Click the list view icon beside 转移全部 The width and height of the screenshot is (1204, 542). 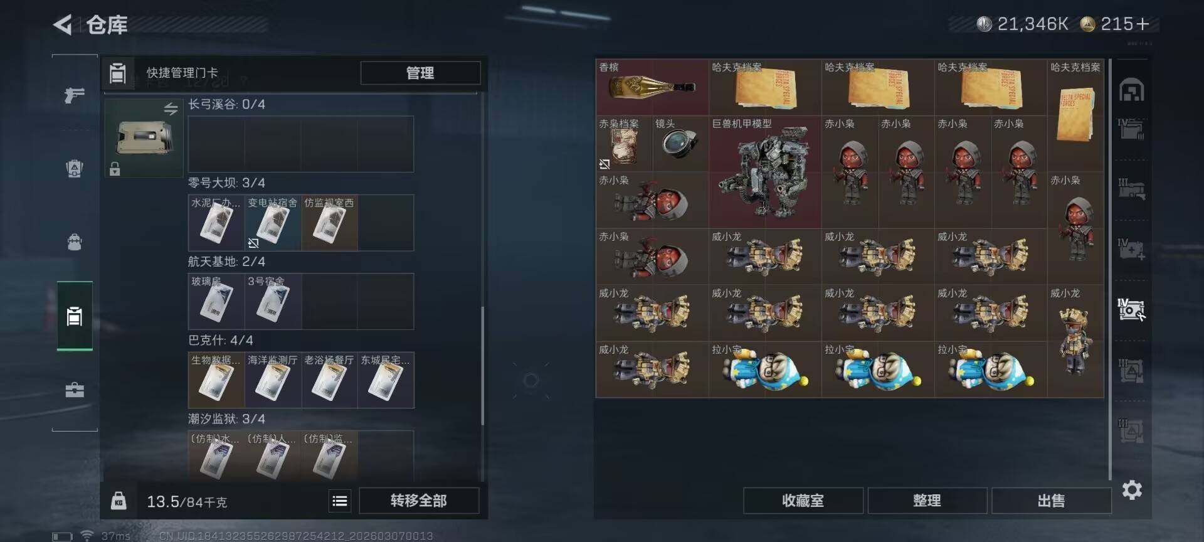click(340, 501)
